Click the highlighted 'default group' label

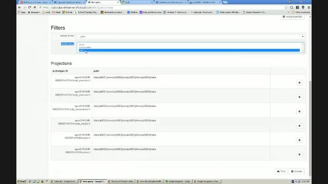tap(67, 44)
